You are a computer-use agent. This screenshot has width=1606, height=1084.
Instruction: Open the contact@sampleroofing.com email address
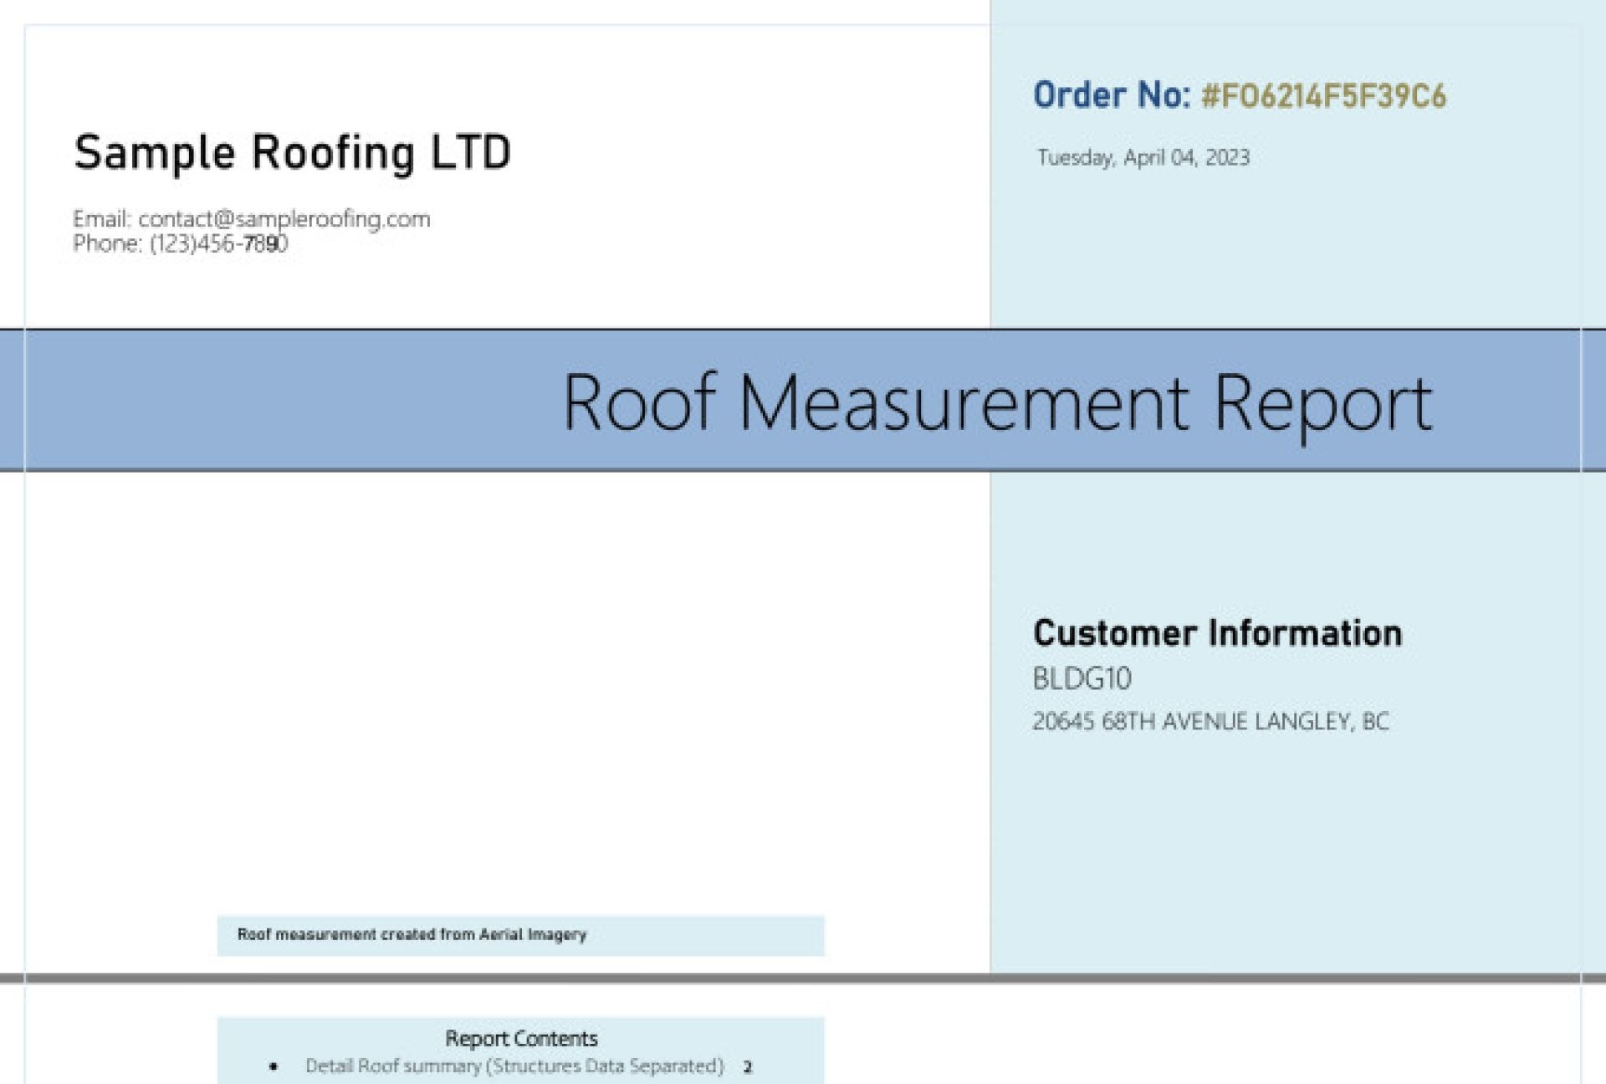pyautogui.click(x=284, y=219)
